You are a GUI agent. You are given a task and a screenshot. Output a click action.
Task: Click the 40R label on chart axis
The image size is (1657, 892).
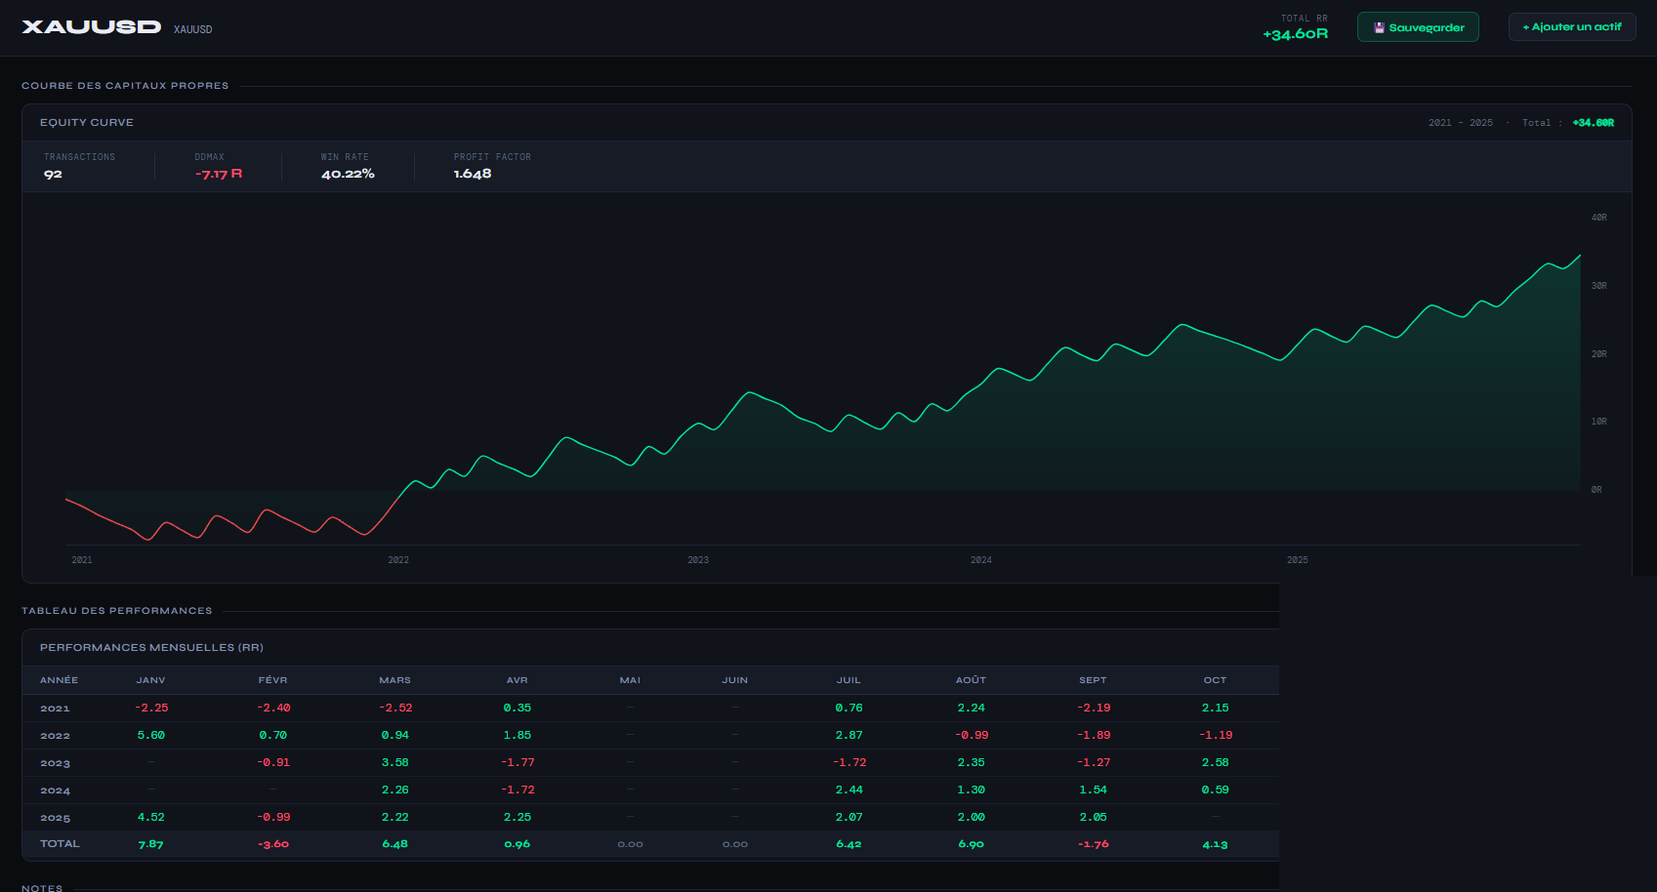(x=1599, y=218)
